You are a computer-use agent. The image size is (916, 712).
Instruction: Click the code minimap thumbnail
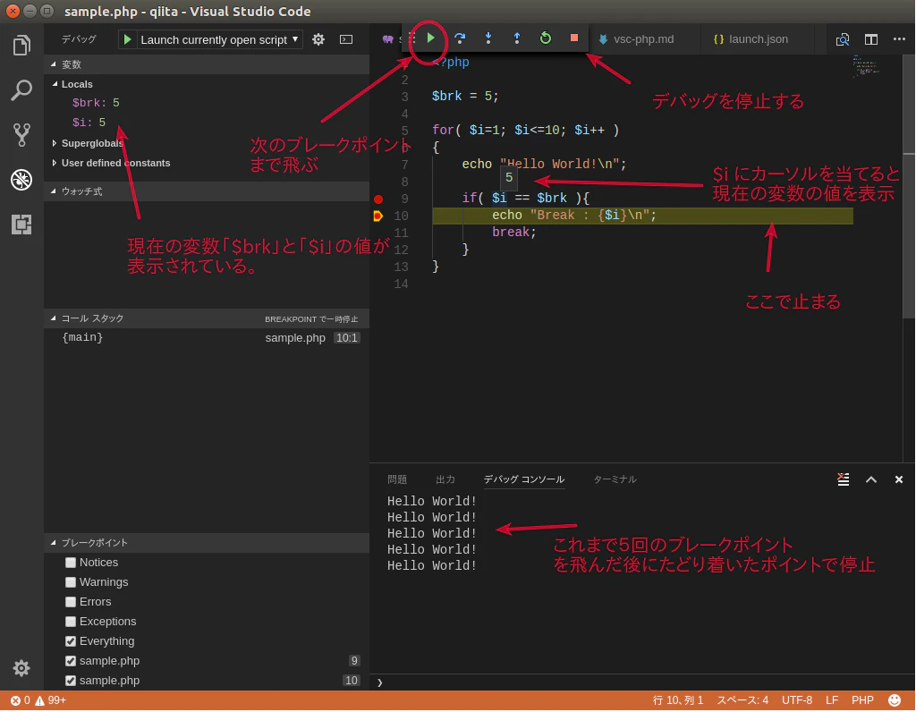[x=866, y=65]
